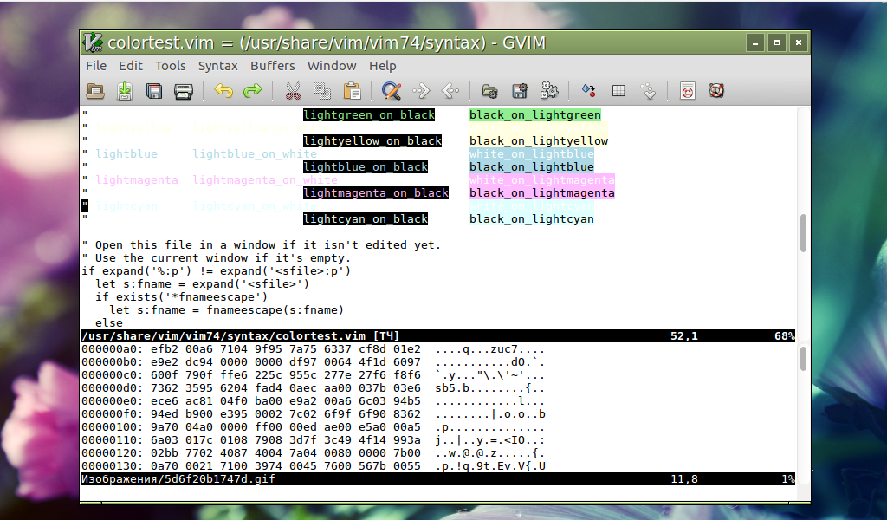Click the "52,1" cursor position indicator

(684, 336)
